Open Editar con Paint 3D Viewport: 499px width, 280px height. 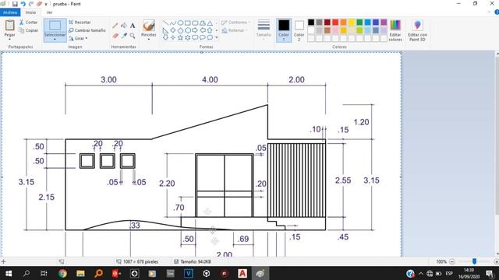coord(417,30)
